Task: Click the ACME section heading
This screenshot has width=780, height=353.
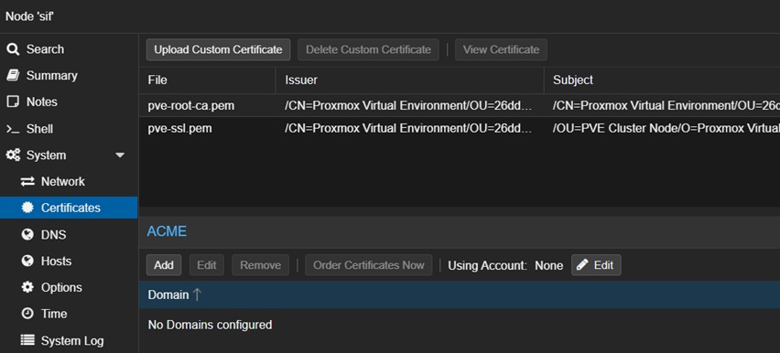Action: pyautogui.click(x=167, y=231)
